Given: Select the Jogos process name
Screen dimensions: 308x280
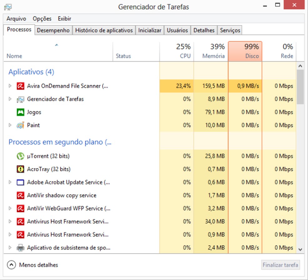Looking at the screenshot, I should [x=34, y=112].
